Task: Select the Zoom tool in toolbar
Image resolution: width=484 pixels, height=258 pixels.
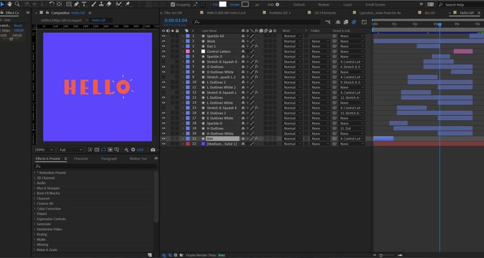Action: click(17, 4)
